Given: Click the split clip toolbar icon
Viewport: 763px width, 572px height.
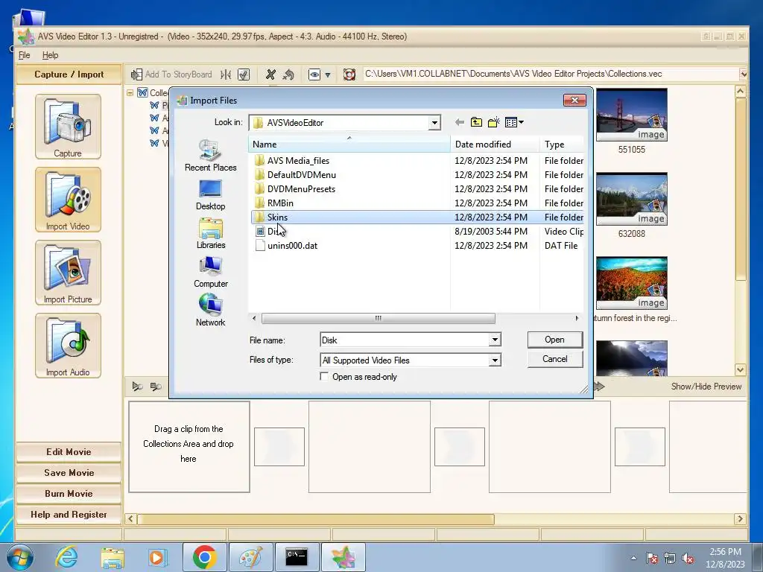Looking at the screenshot, I should pos(226,74).
